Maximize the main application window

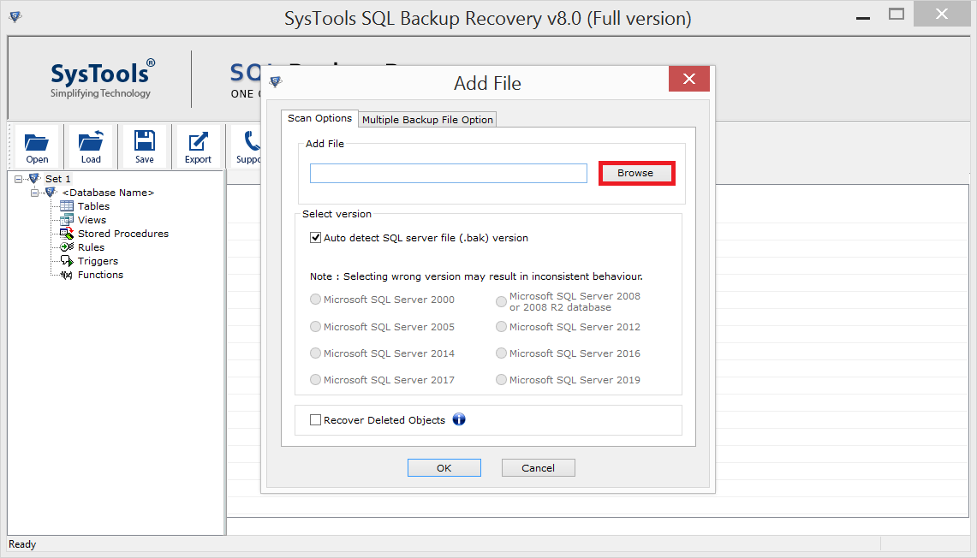(x=896, y=14)
